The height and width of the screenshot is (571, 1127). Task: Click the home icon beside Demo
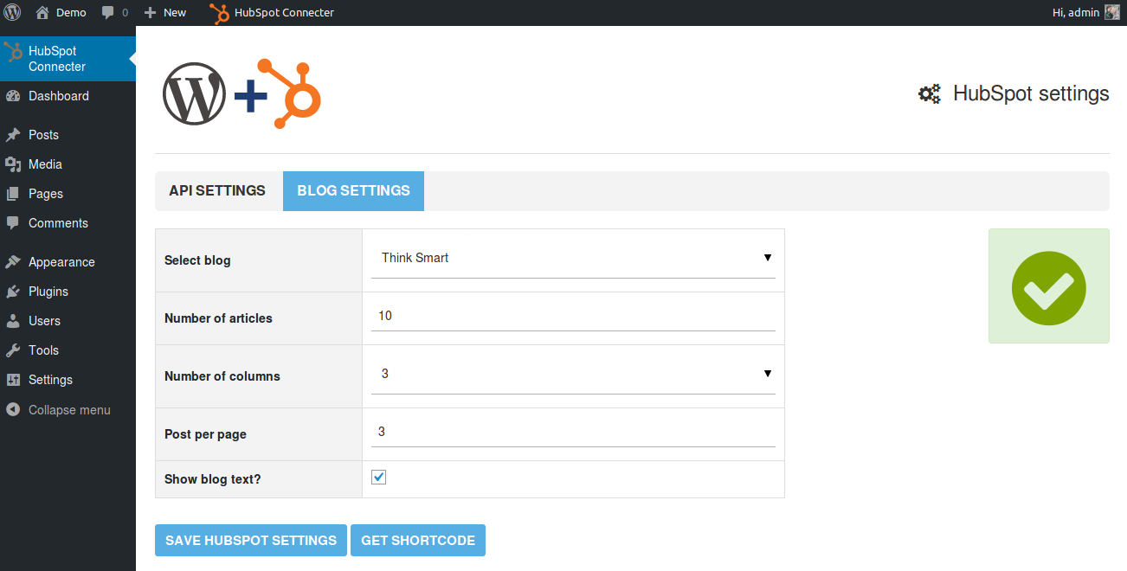point(42,12)
